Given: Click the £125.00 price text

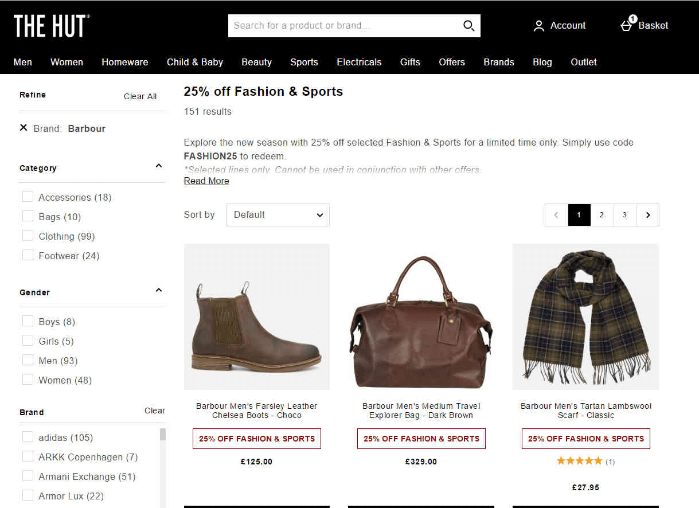Looking at the screenshot, I should [256, 462].
